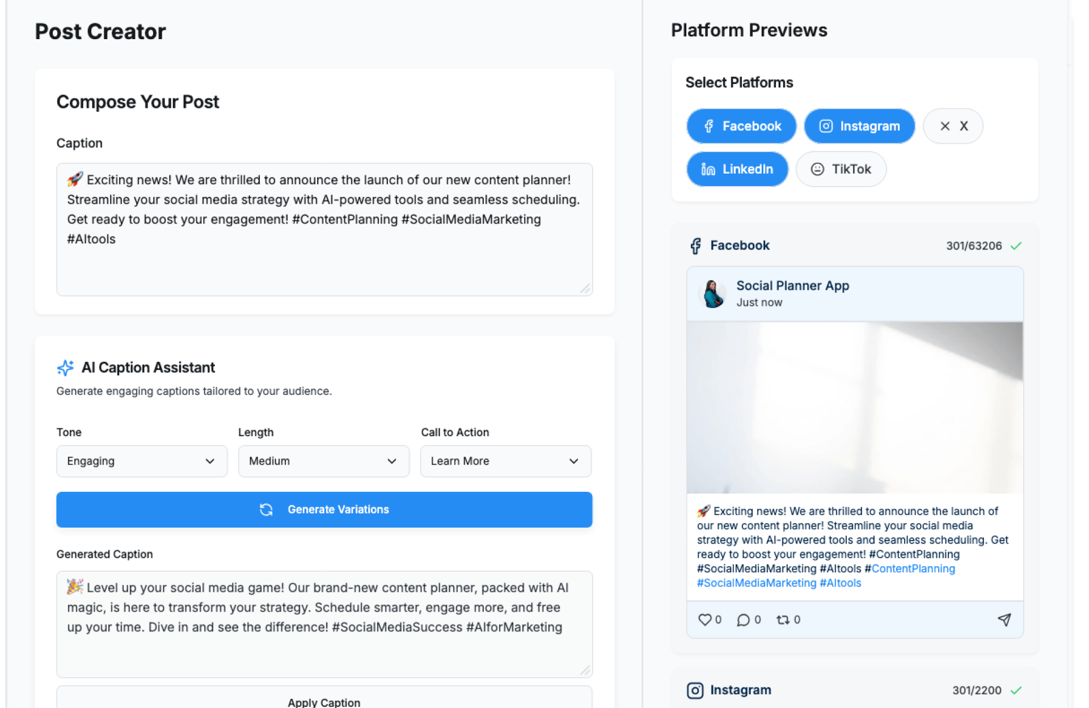Click the Facebook logo in preview header

(x=695, y=246)
